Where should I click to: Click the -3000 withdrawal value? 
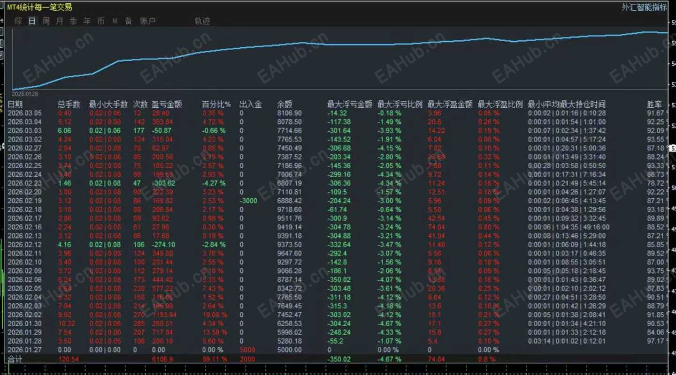pyautogui.click(x=248, y=201)
